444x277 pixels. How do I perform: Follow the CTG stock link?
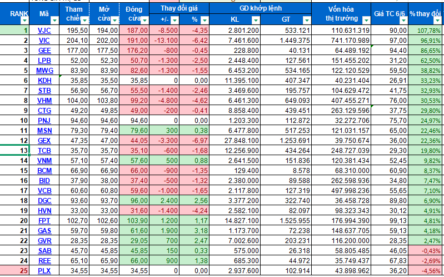point(44,111)
